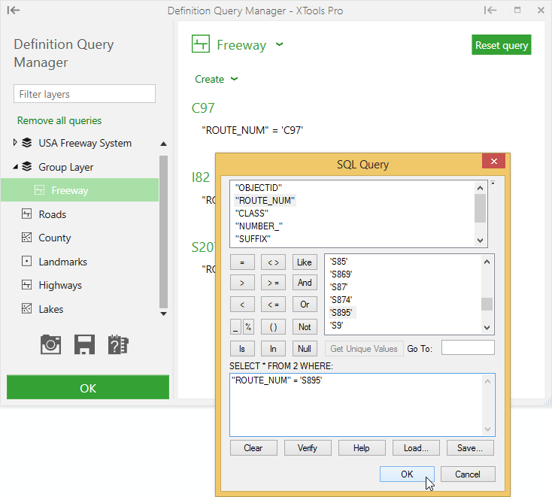Click the fields list scroll-up arrow

[481, 188]
